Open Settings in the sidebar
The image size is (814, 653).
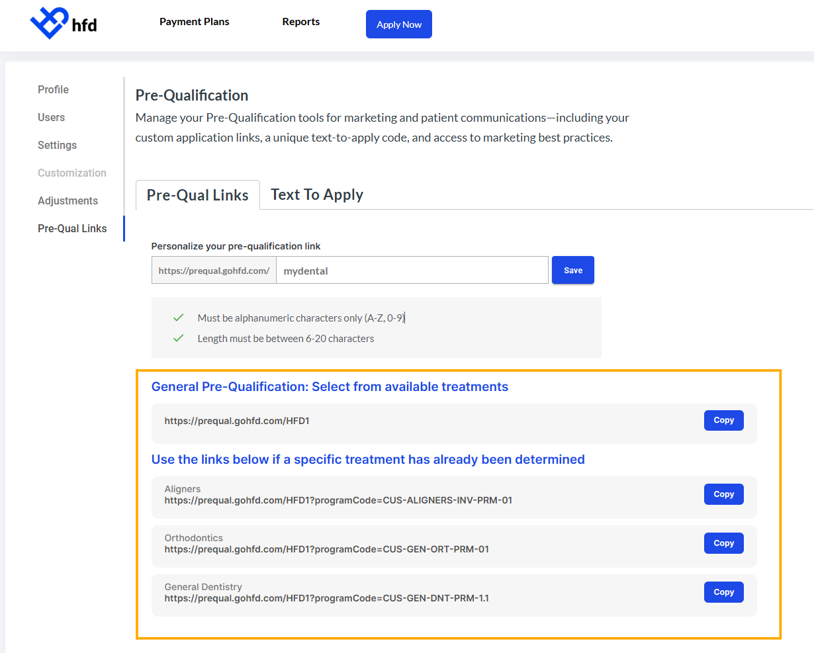click(x=57, y=145)
